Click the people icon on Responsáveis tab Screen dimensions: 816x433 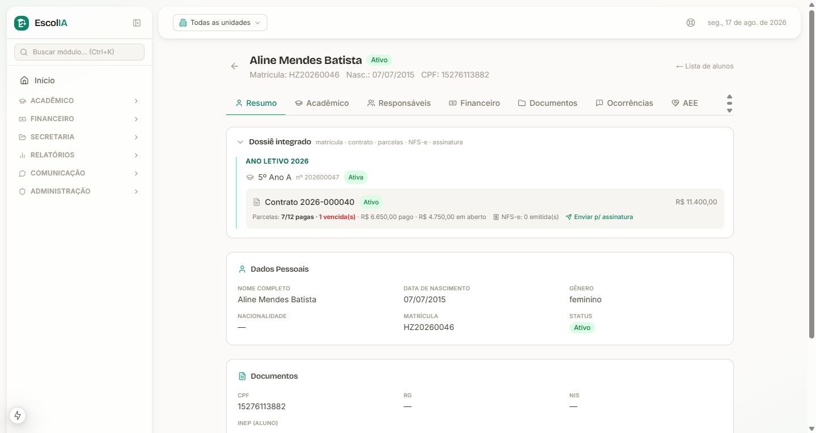[371, 103]
